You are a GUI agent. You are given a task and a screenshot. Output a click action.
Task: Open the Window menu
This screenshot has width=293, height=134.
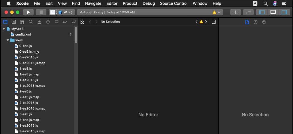(200, 3)
